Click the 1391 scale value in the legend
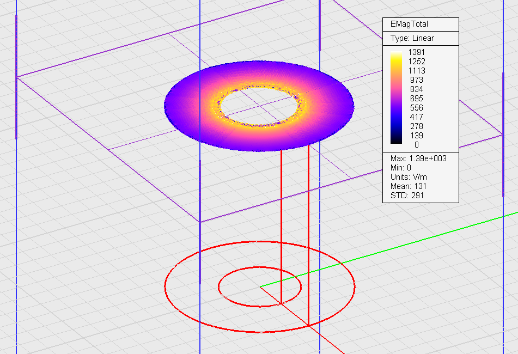This screenshot has height=354, width=518. (416, 52)
